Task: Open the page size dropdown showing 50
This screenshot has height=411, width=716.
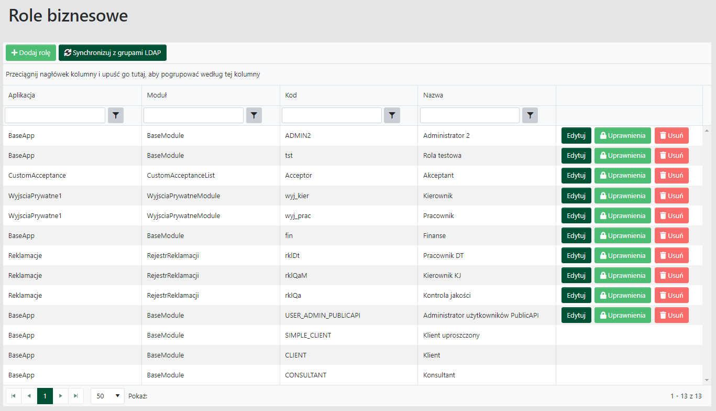Action: point(107,396)
